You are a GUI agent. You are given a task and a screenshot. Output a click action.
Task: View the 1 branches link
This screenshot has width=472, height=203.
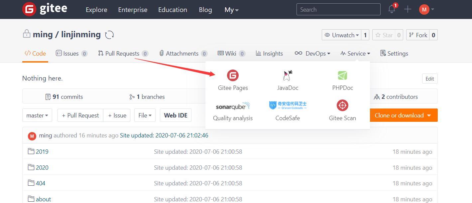click(x=147, y=97)
